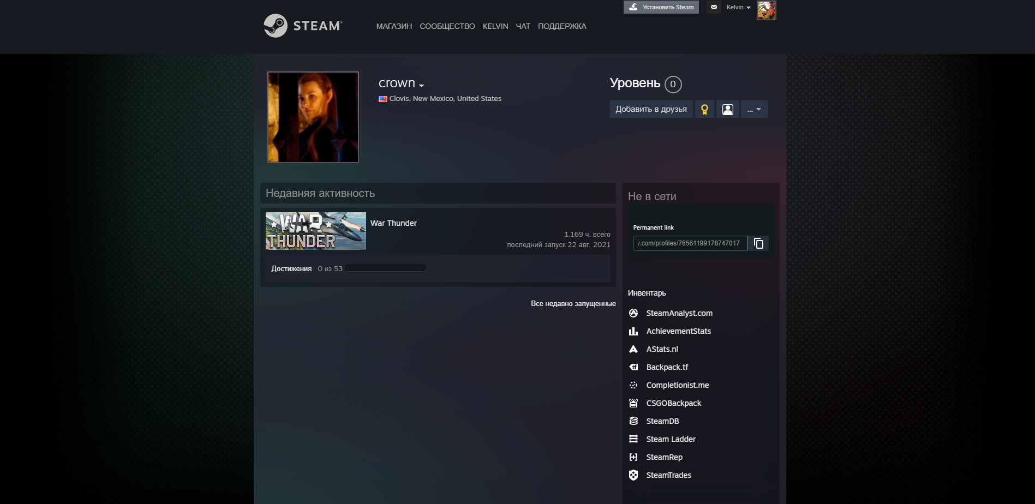1035x504 pixels.
Task: Click the SteamRep icon
Action: (x=633, y=457)
